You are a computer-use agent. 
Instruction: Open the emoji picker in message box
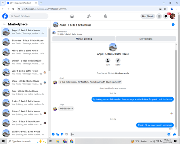169,134
